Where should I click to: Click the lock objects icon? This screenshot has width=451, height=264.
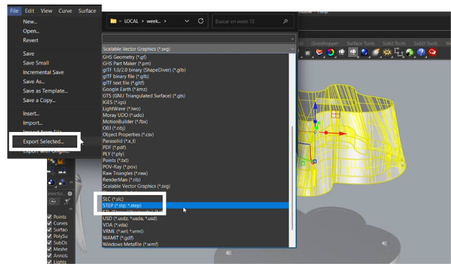(x=308, y=52)
